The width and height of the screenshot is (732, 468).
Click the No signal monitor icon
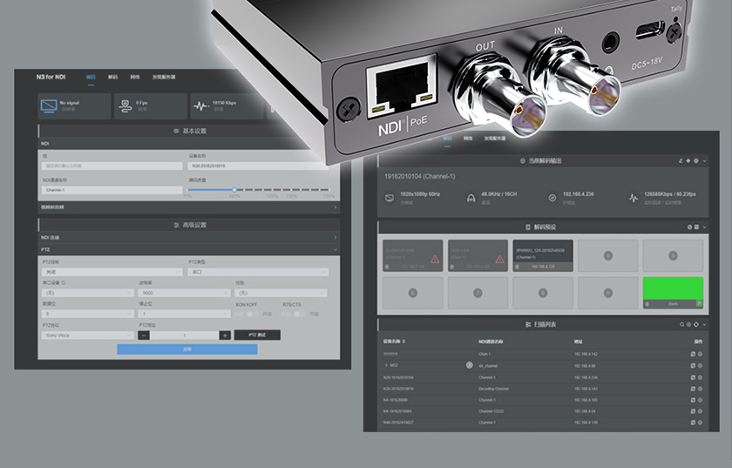pos(50,106)
